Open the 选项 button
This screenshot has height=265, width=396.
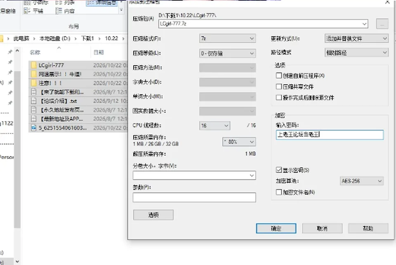153,215
